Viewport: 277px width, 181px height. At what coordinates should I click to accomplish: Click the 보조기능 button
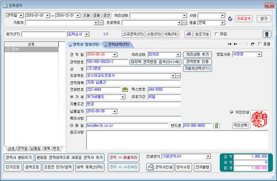(202, 34)
